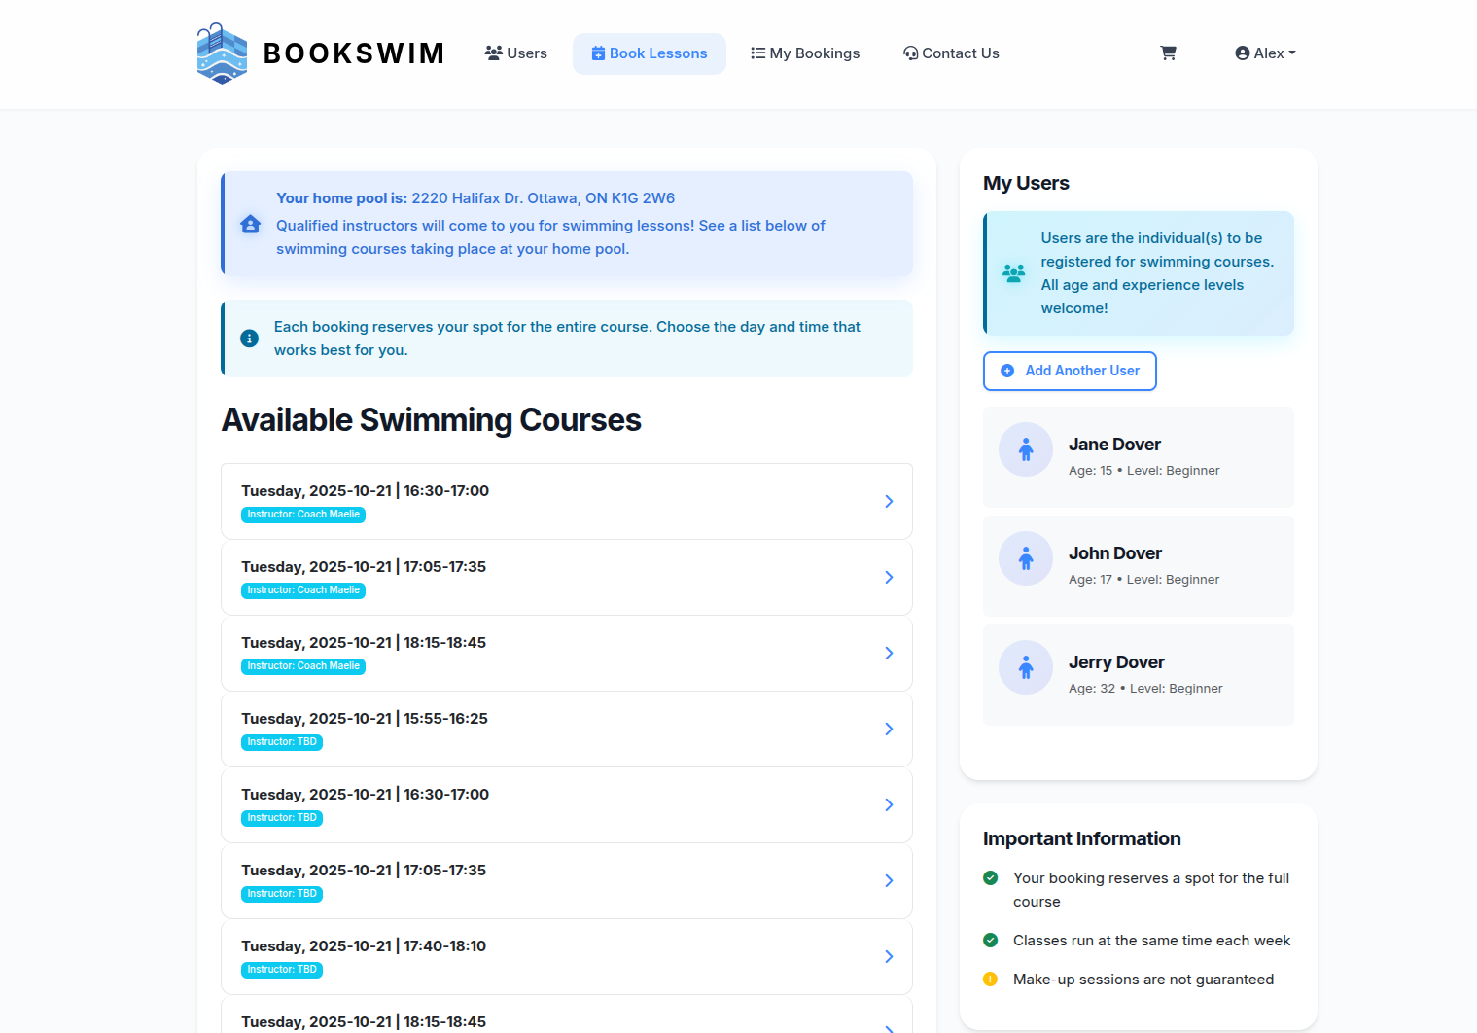This screenshot has height=1033, width=1477.
Task: Click the BOOKSWIM brand name text
Action: click(354, 53)
